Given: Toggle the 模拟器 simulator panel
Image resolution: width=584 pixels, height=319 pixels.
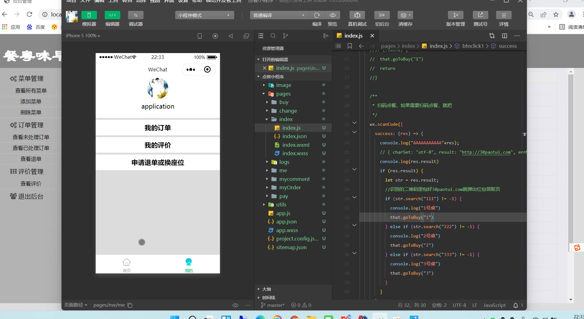Looking at the screenshot, I should coord(89,15).
